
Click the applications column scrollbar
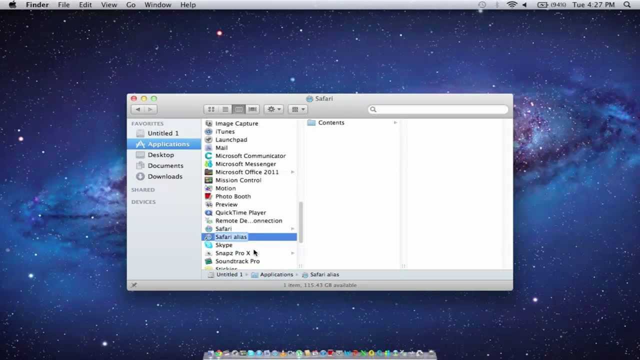300,222
